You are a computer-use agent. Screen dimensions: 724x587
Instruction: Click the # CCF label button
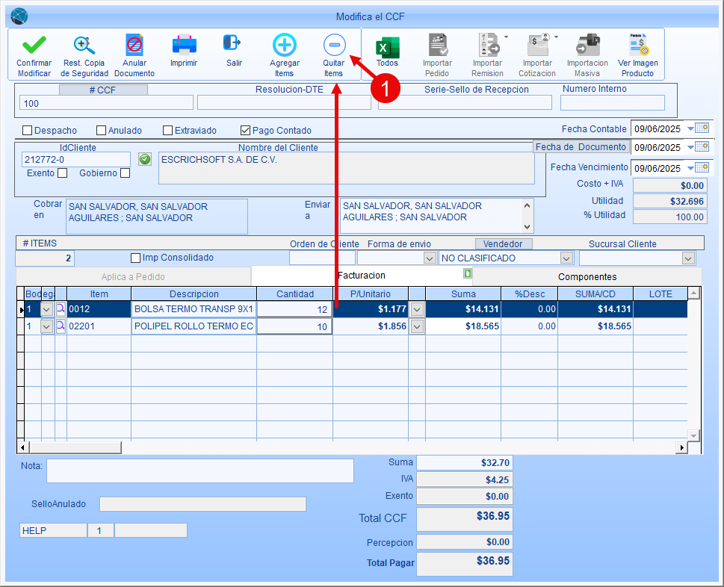(x=103, y=90)
